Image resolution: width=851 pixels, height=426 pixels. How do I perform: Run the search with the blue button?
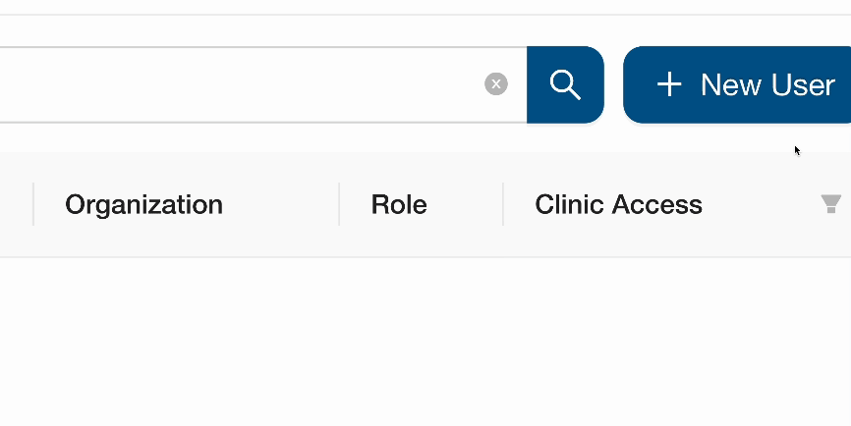point(565,84)
